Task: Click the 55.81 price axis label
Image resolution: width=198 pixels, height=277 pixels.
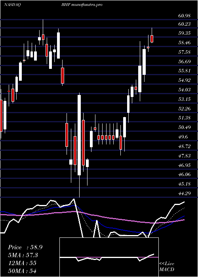Action: [185, 71]
